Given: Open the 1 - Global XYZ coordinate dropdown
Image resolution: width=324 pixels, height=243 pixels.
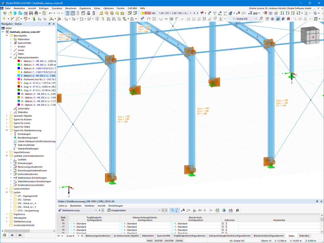Looking at the screenshot, I should point(256,19).
